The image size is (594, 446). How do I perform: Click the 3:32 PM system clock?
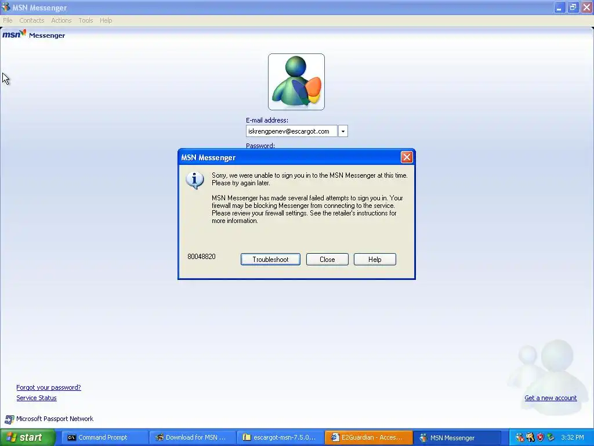coord(573,438)
